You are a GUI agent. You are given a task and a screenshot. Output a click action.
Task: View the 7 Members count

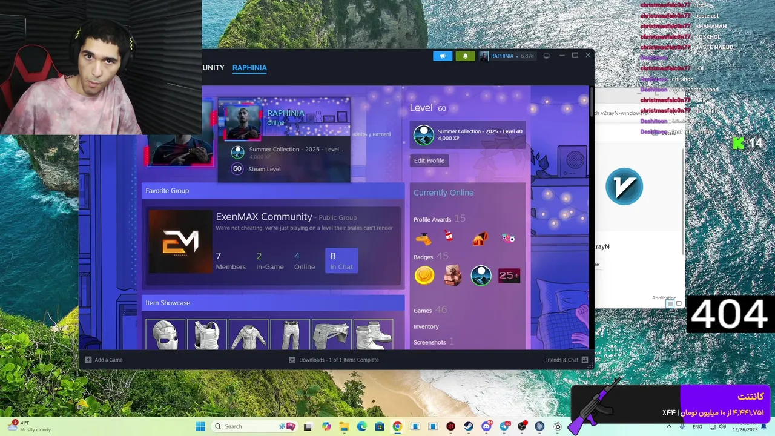pos(231,261)
